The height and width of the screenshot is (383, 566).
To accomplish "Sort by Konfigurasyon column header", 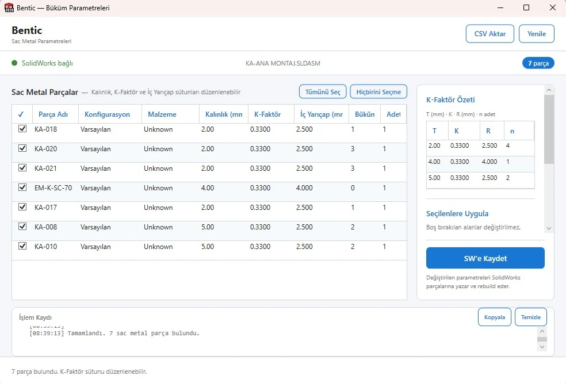I will [110, 114].
